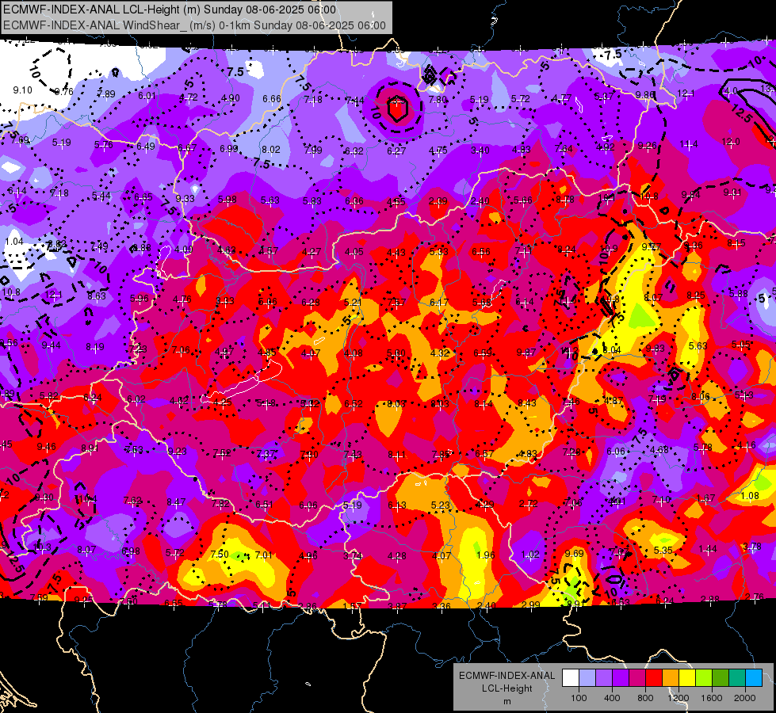Click the wind shear value 1.08
Screen dimensions: 776x713
pyautogui.click(x=750, y=495)
